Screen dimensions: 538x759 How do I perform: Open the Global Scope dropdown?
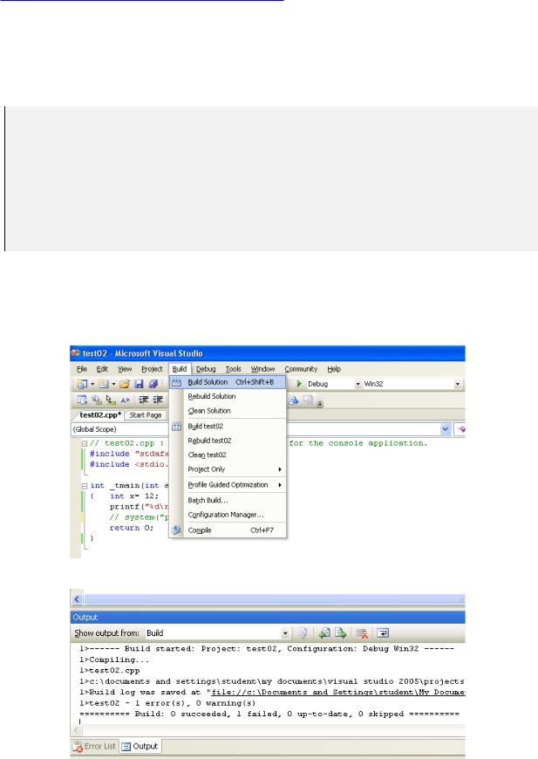446,429
